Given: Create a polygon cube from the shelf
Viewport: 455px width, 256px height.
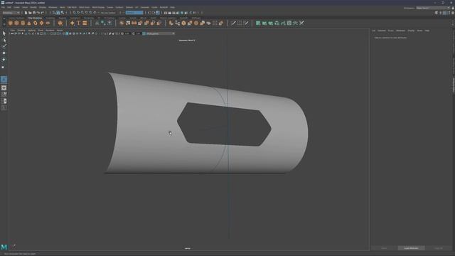Looking at the screenshot, I should pos(16,23).
